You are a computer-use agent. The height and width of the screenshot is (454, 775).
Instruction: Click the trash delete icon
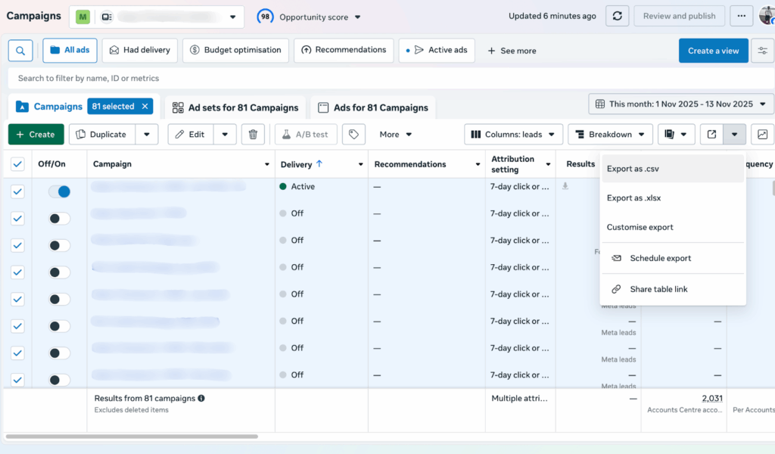(253, 135)
